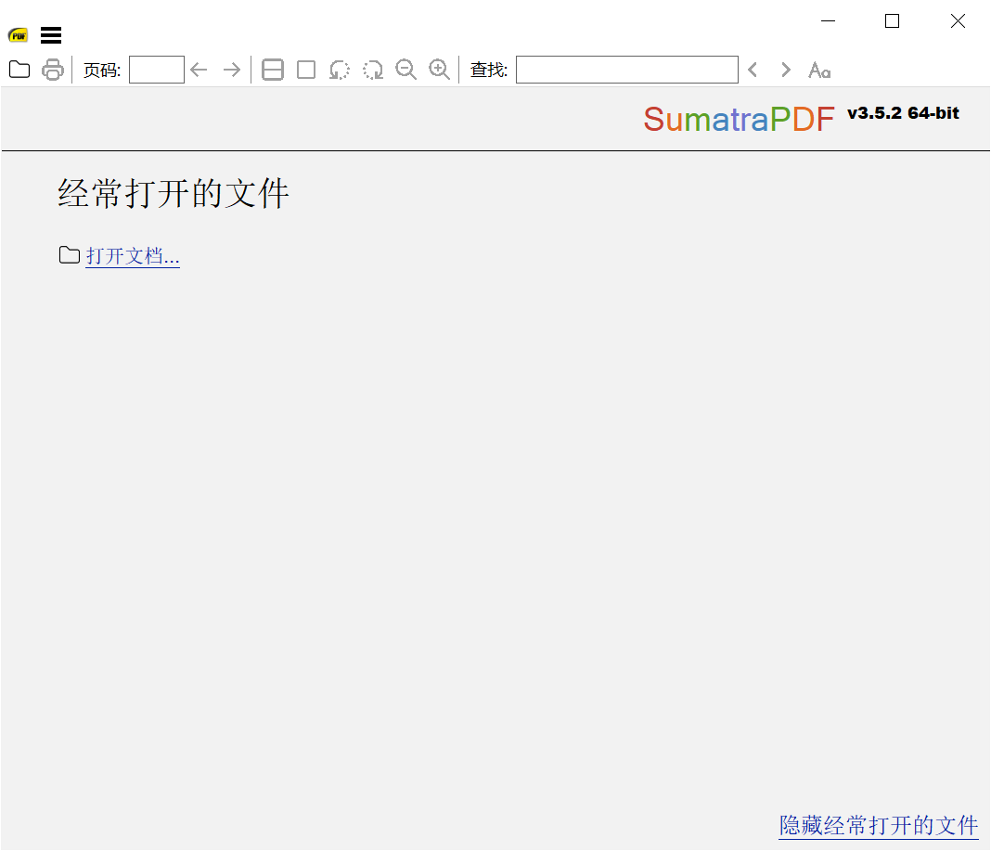Viewport: 991px width, 851px height.
Task: Find previous match arrow
Action: pyautogui.click(x=753, y=70)
